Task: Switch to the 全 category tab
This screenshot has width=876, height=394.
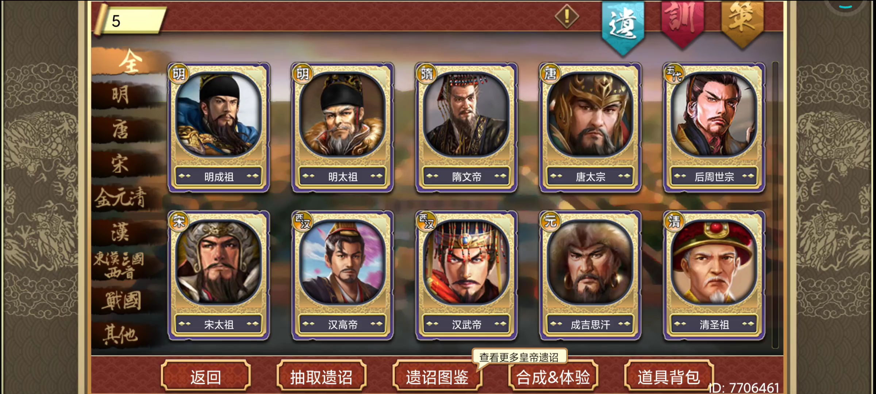Action: point(130,61)
